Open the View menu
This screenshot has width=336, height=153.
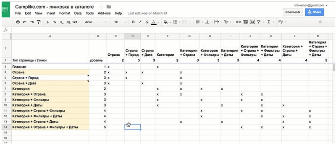tap(39, 13)
